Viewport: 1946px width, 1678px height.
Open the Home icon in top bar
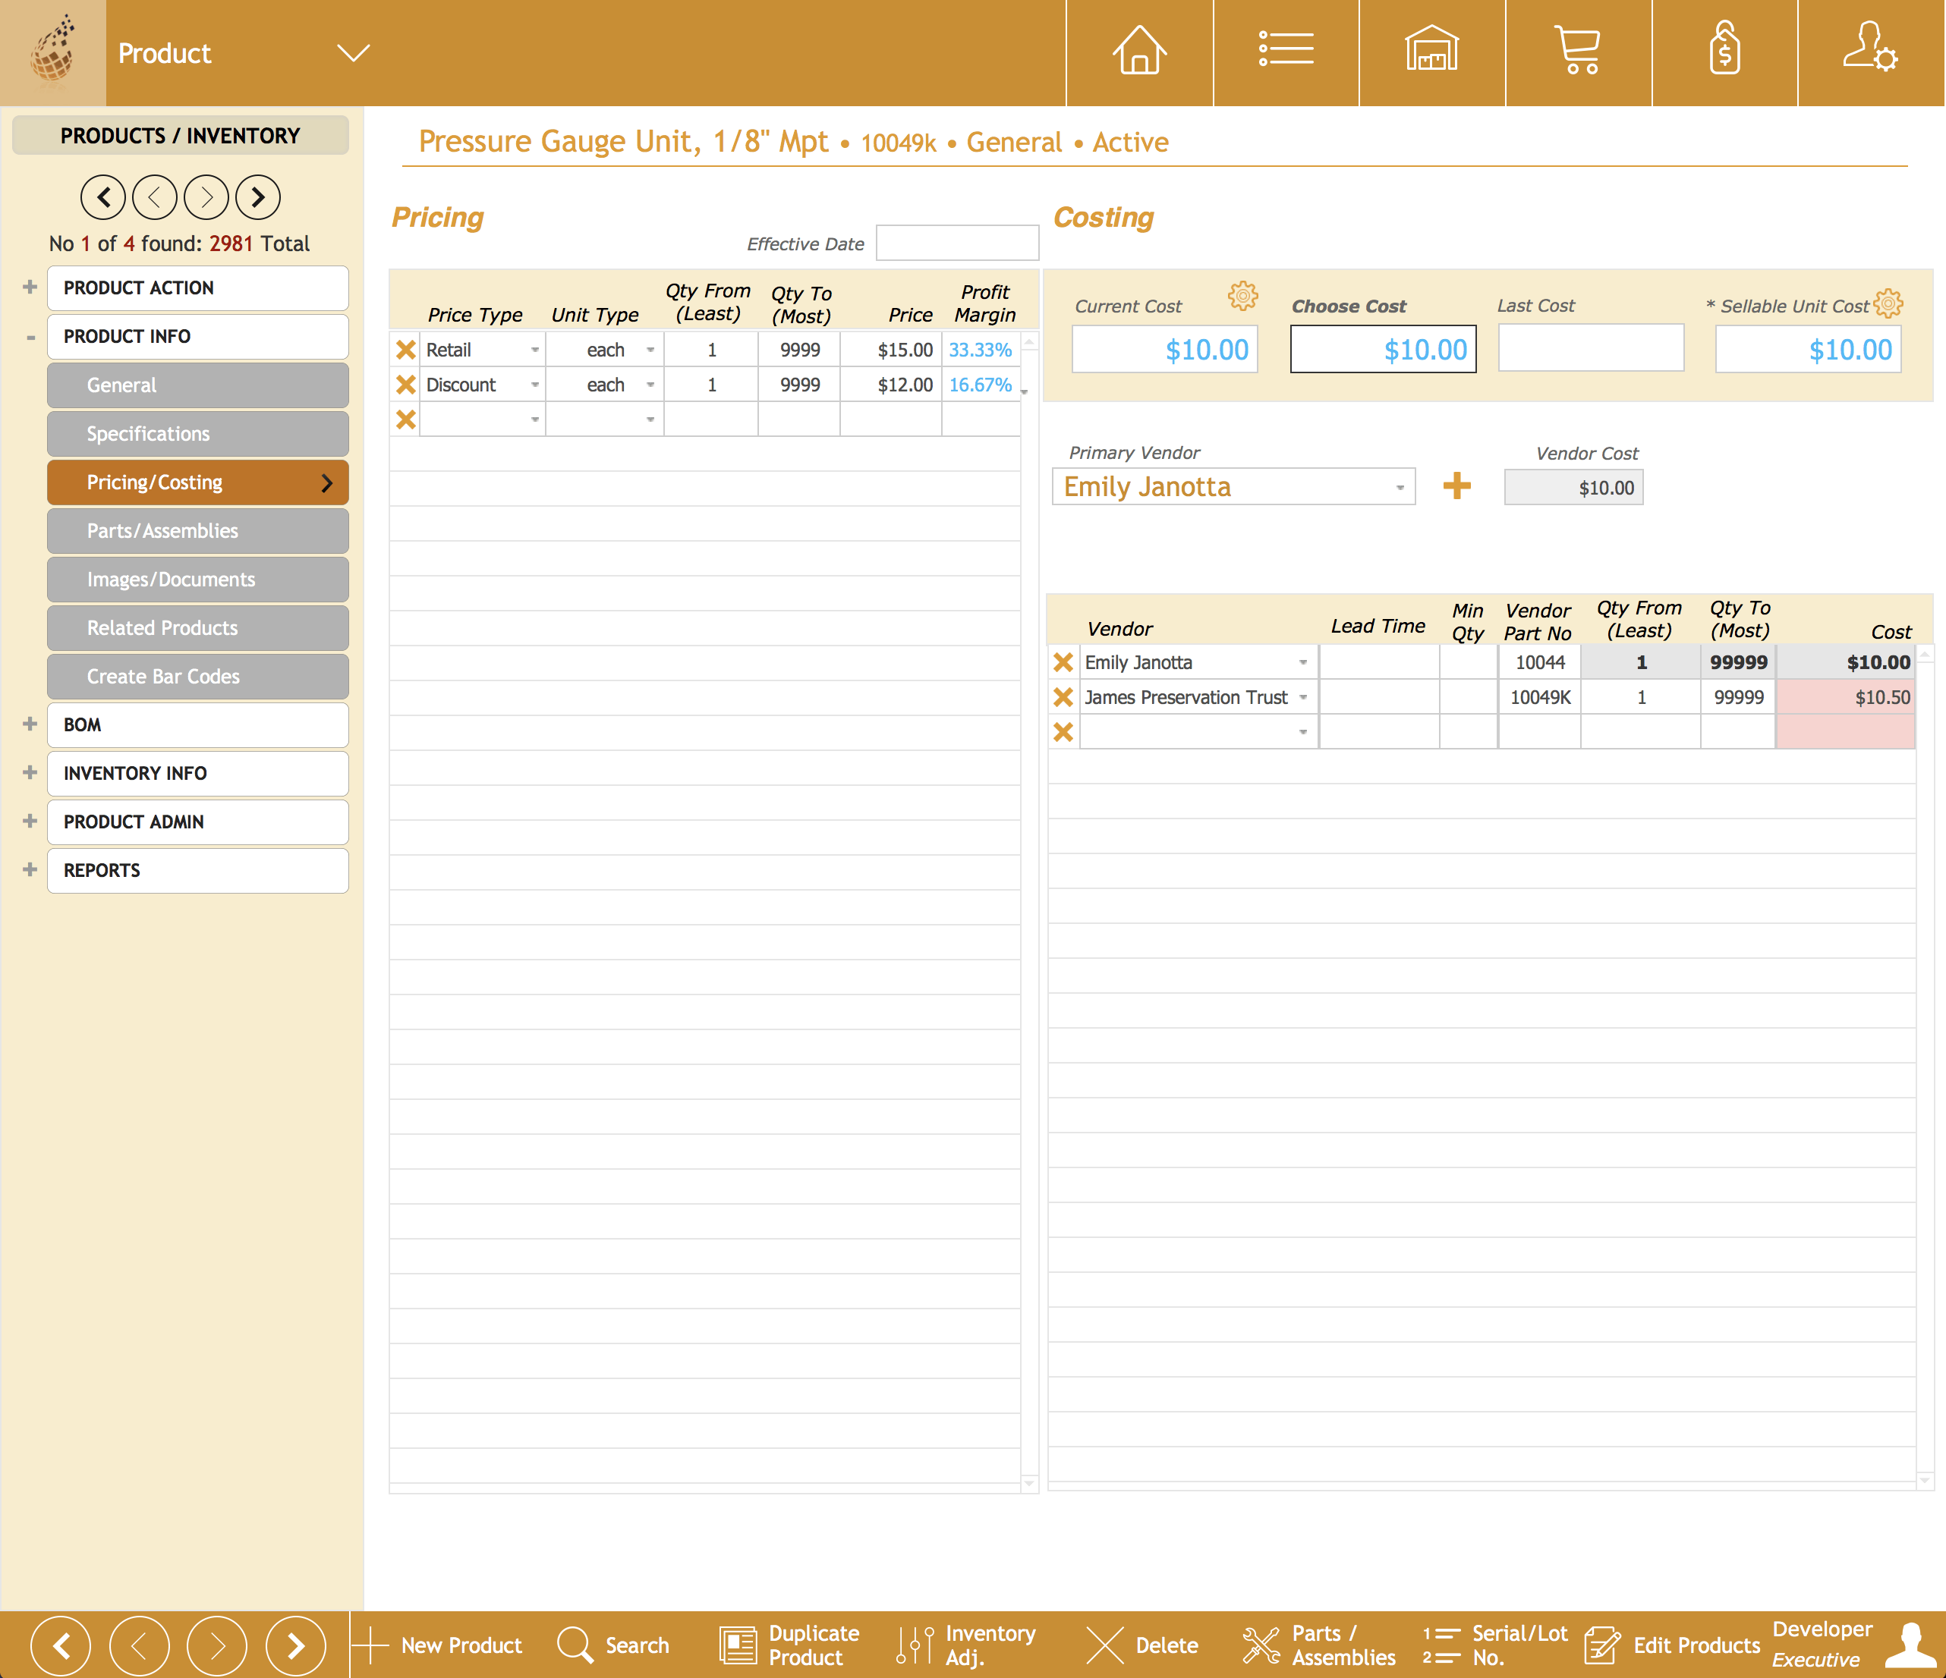[x=1139, y=51]
